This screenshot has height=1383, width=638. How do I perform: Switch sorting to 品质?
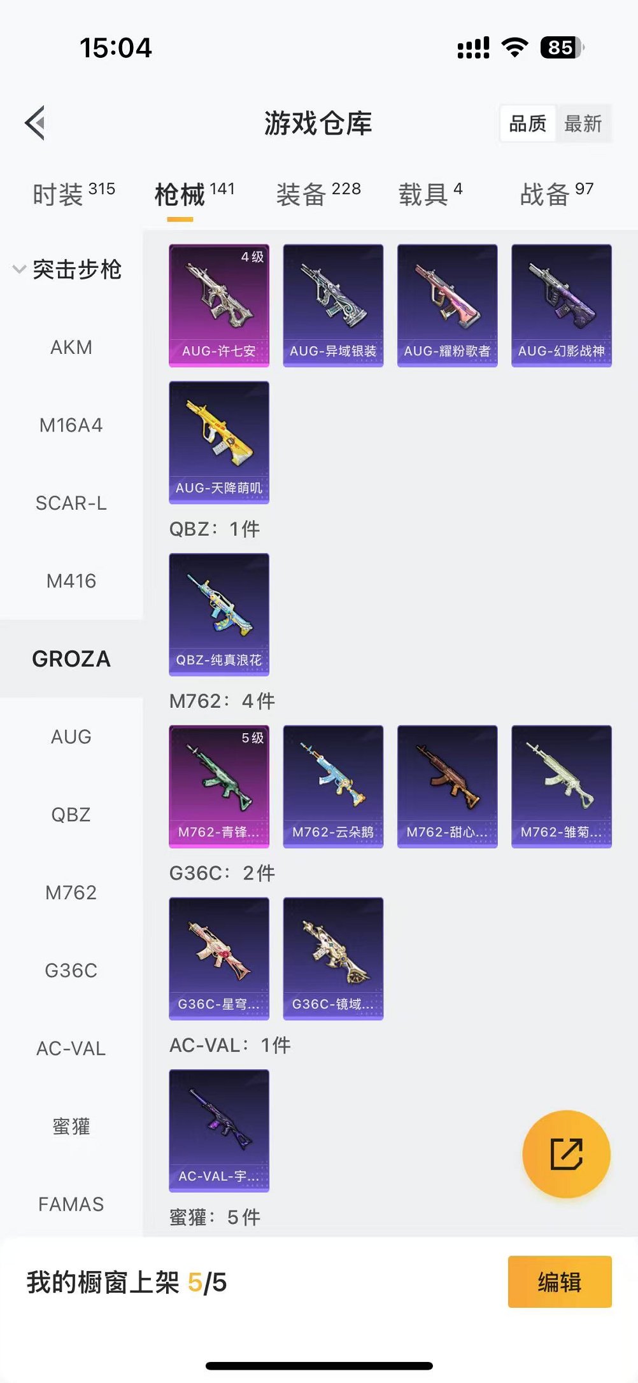[x=528, y=123]
